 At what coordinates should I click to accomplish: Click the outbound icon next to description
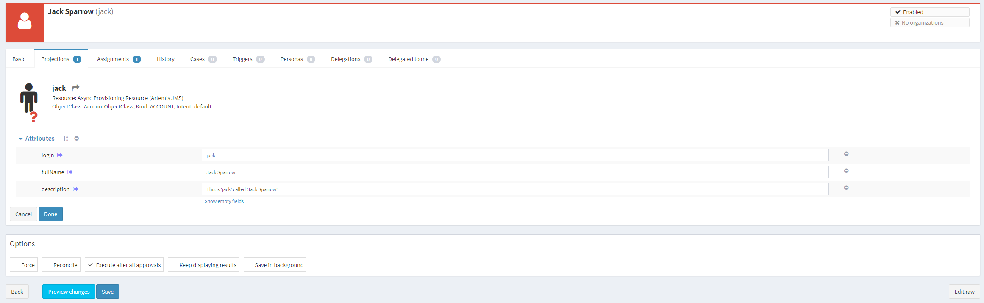[75, 189]
